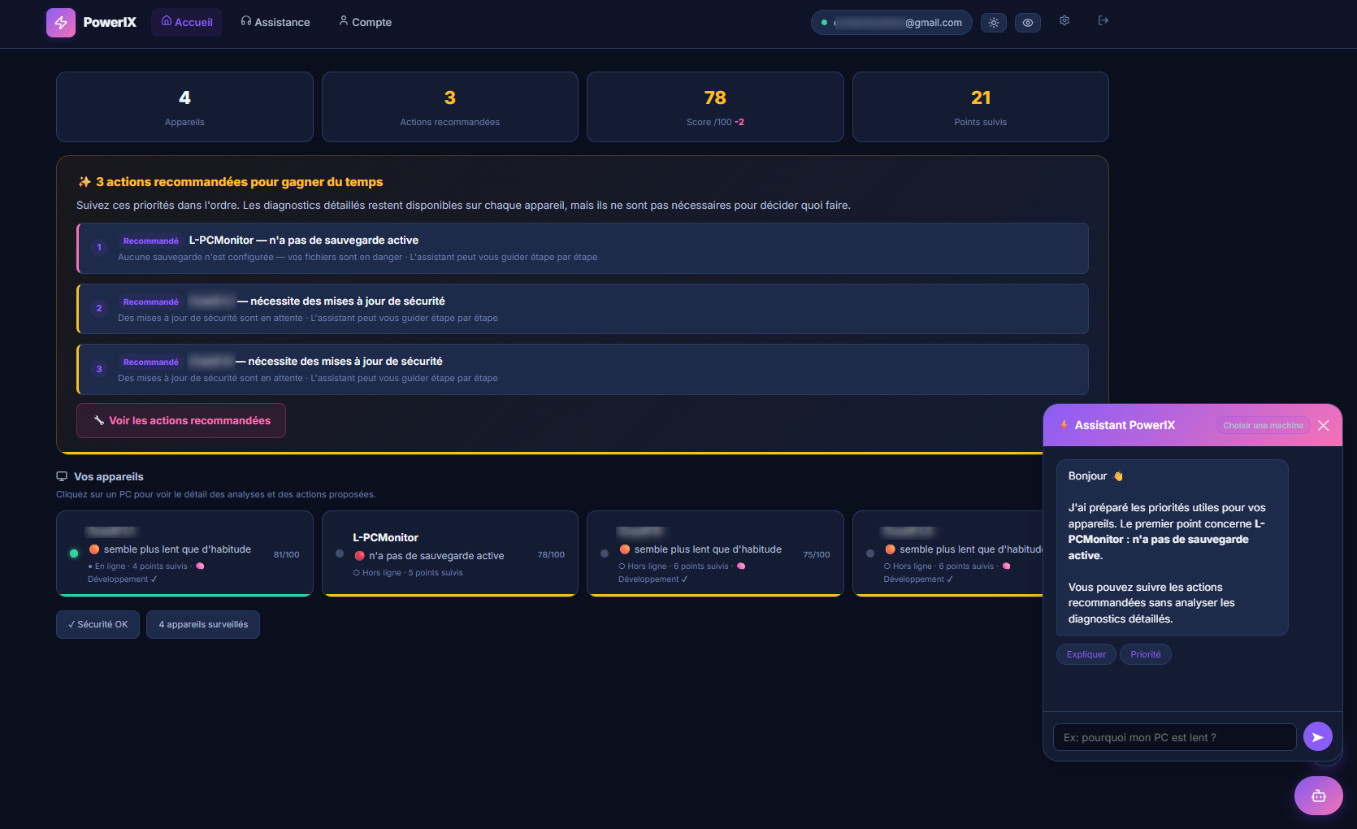Screen dimensions: 1357x829
Task: Open recommendation number 3 on security updates
Action: (583, 369)
